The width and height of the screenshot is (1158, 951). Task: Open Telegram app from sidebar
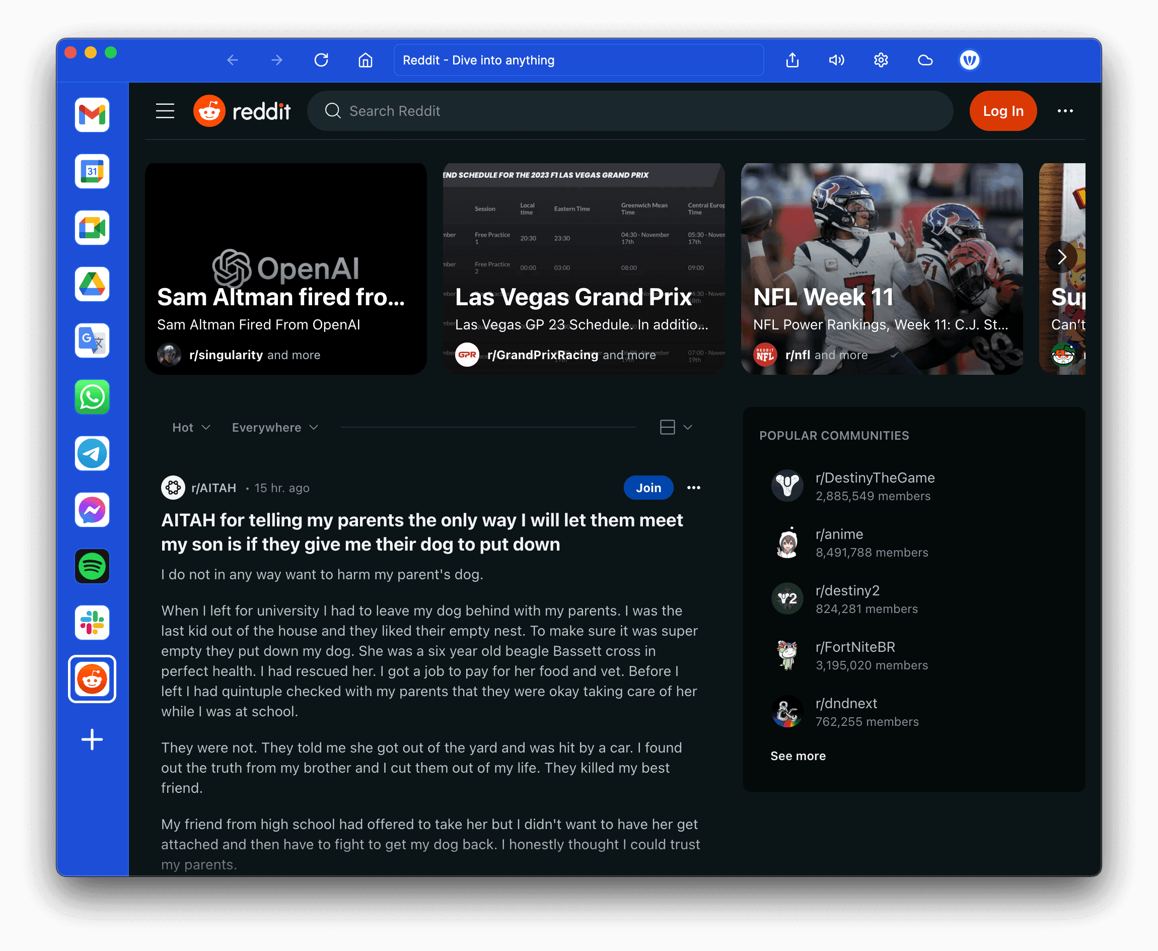[x=93, y=452]
